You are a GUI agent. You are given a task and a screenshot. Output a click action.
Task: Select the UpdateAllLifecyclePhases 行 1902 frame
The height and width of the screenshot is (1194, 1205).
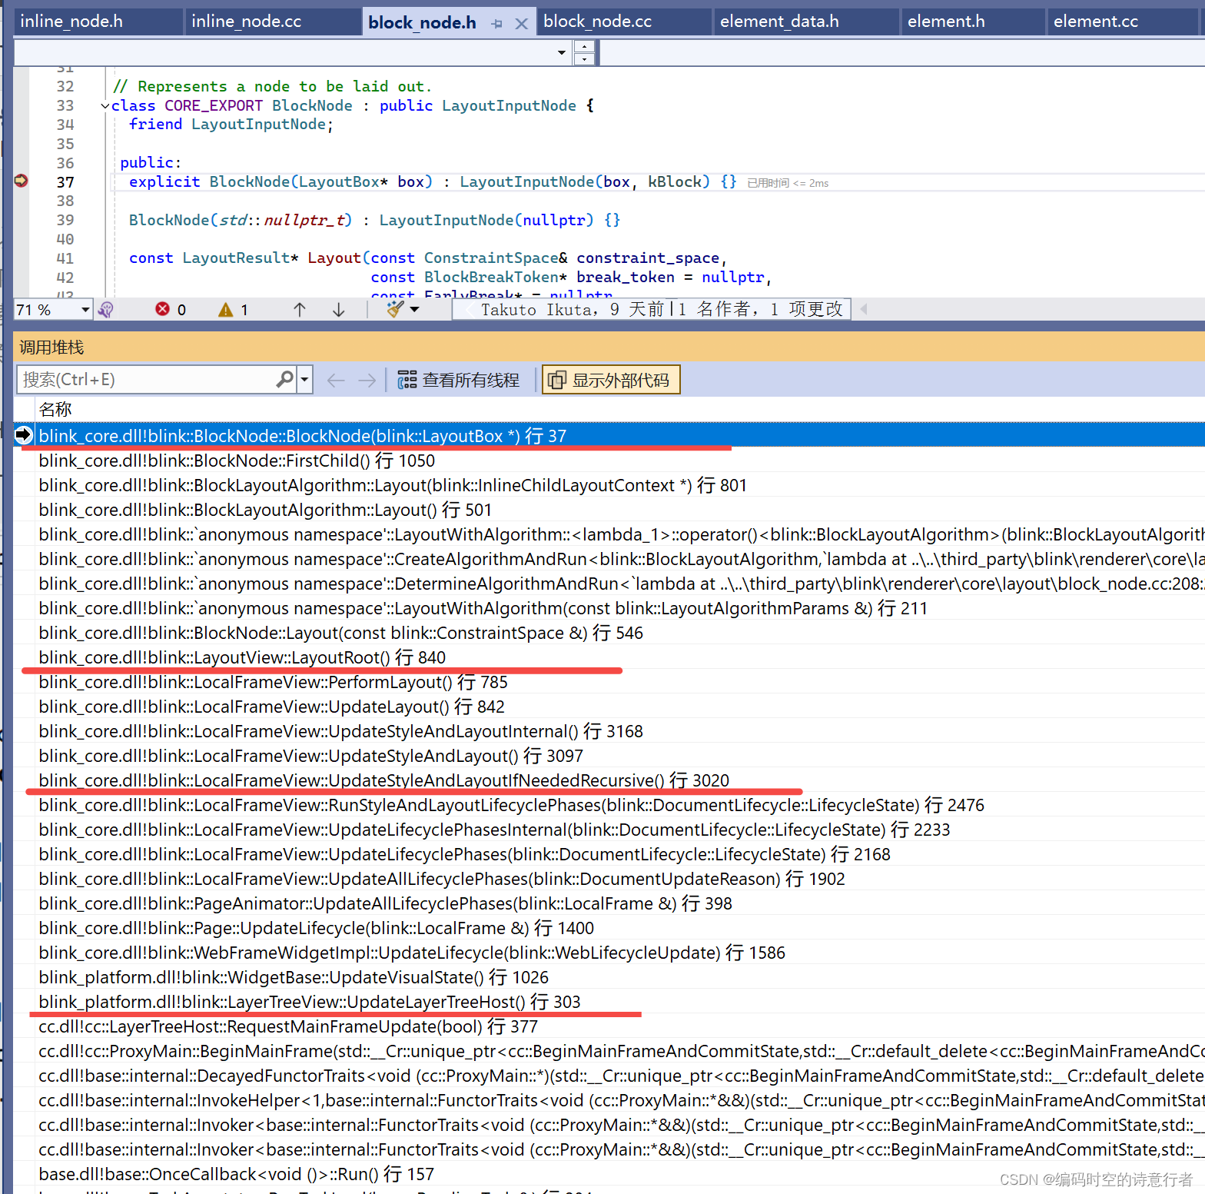620,879
